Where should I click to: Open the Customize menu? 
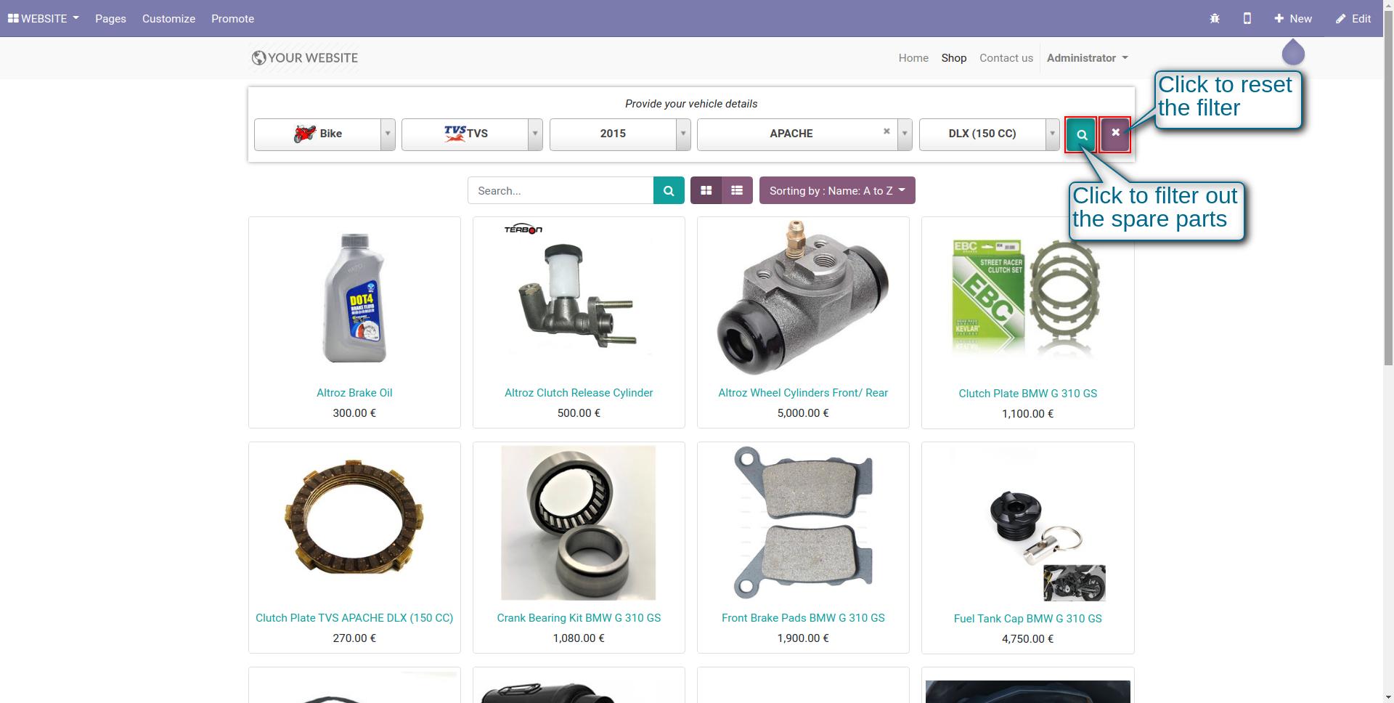pos(168,19)
